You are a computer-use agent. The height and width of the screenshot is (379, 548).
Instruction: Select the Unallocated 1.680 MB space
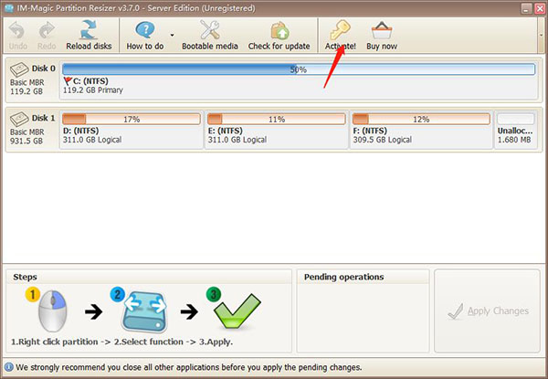[x=516, y=134]
